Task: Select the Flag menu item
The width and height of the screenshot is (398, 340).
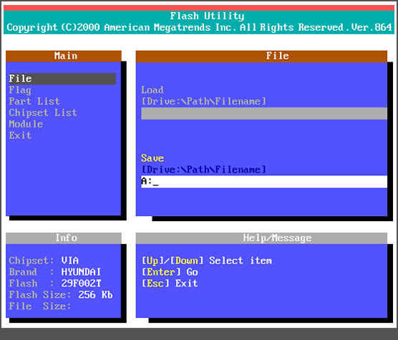Action: 20,90
